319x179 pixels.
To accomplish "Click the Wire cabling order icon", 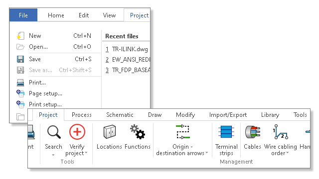I will coord(280,132).
